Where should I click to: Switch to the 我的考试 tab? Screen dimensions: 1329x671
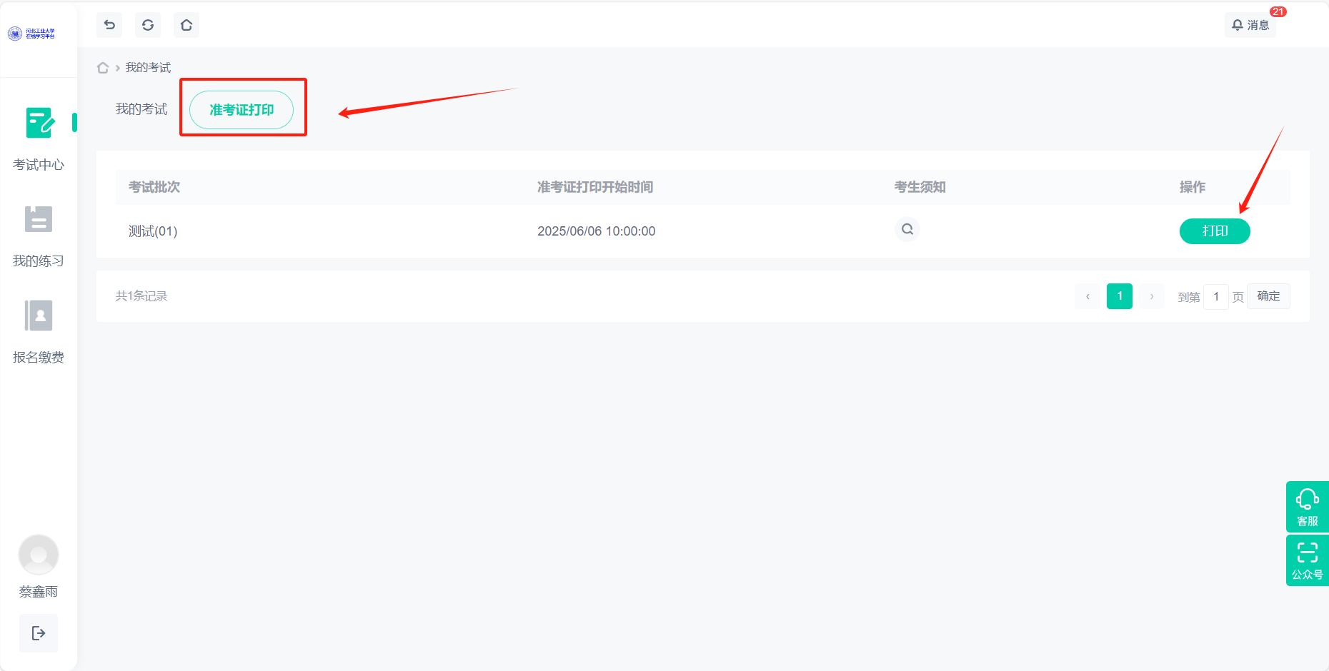tap(141, 109)
